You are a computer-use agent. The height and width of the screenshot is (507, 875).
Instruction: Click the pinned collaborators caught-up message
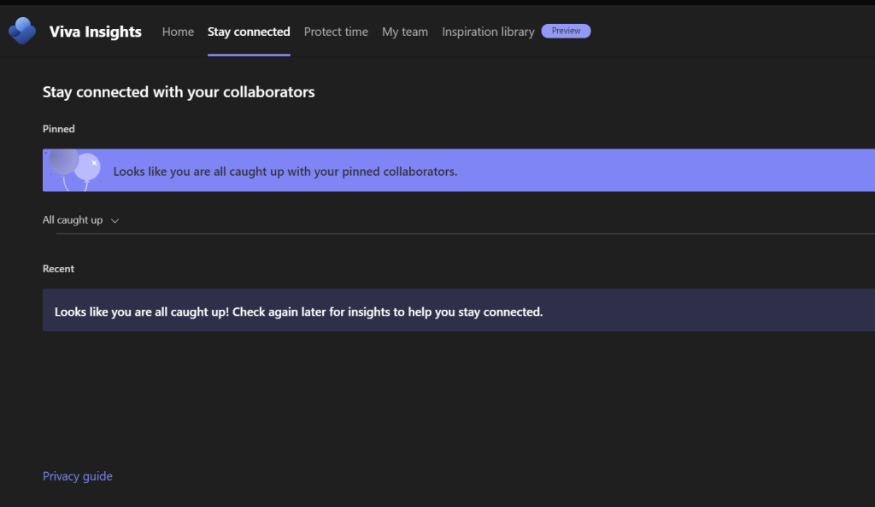285,171
